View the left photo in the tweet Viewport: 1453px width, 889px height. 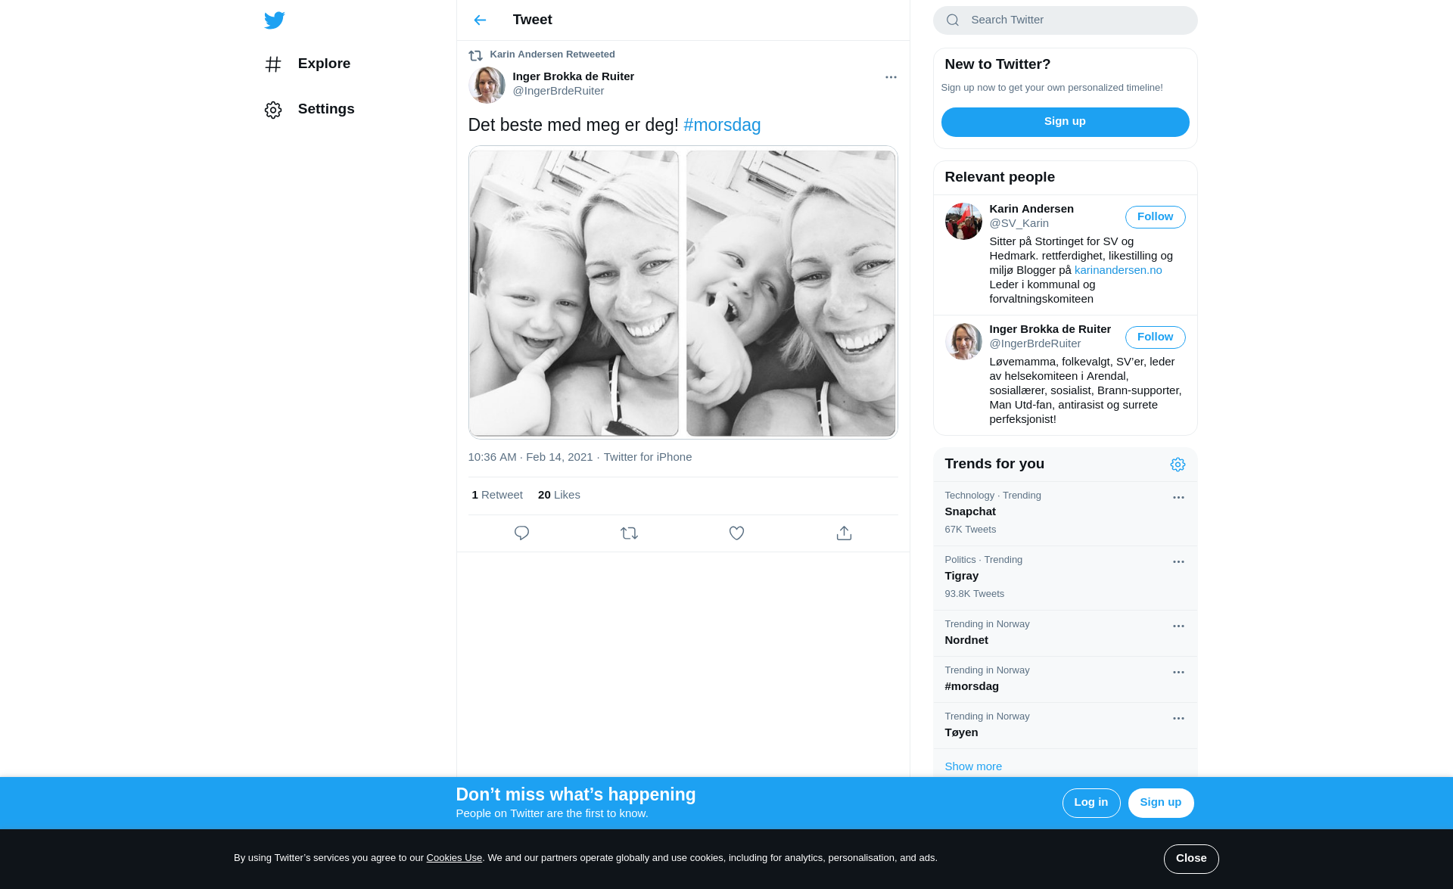click(574, 293)
